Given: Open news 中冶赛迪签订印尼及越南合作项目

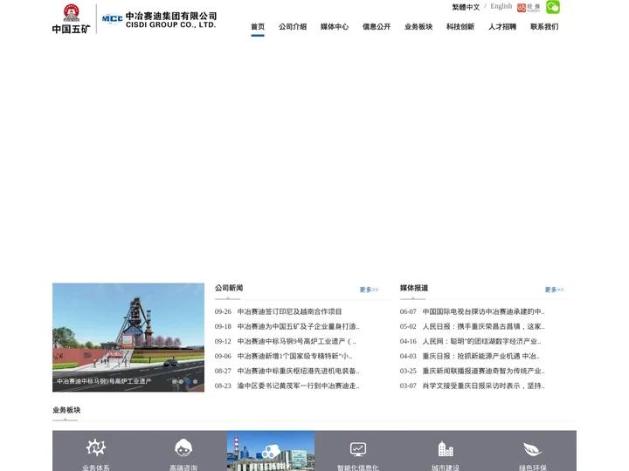Looking at the screenshot, I should click(x=289, y=311).
